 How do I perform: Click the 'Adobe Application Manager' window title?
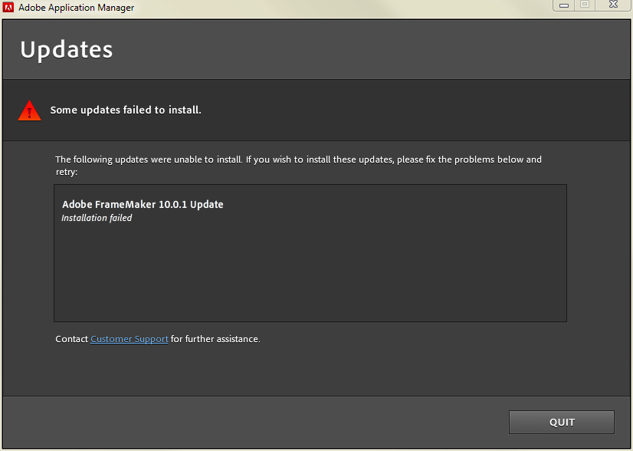tap(78, 8)
